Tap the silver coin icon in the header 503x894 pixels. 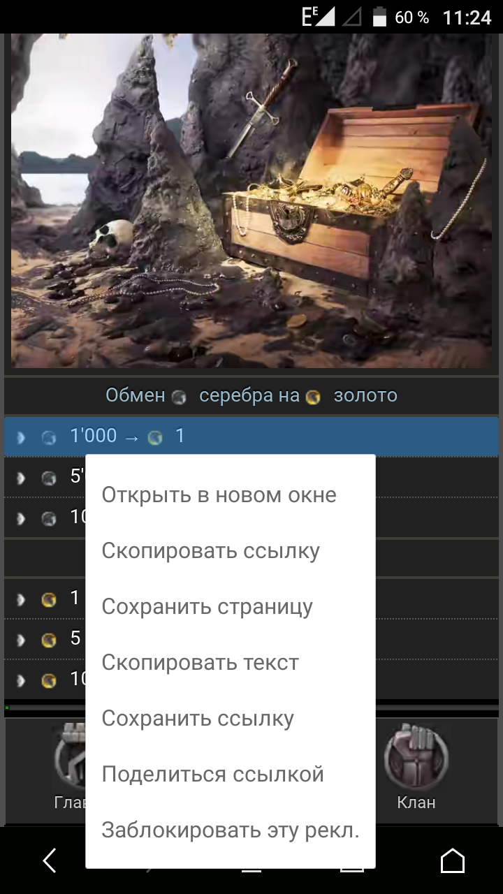click(180, 397)
